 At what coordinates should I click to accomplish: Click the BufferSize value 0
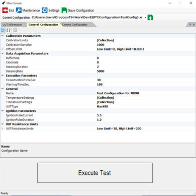(98, 58)
